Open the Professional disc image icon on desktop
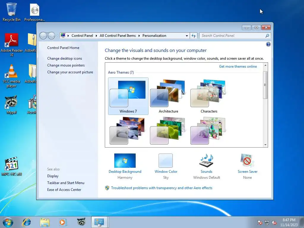The height and width of the screenshot is (228, 304). pyautogui.click(x=34, y=12)
